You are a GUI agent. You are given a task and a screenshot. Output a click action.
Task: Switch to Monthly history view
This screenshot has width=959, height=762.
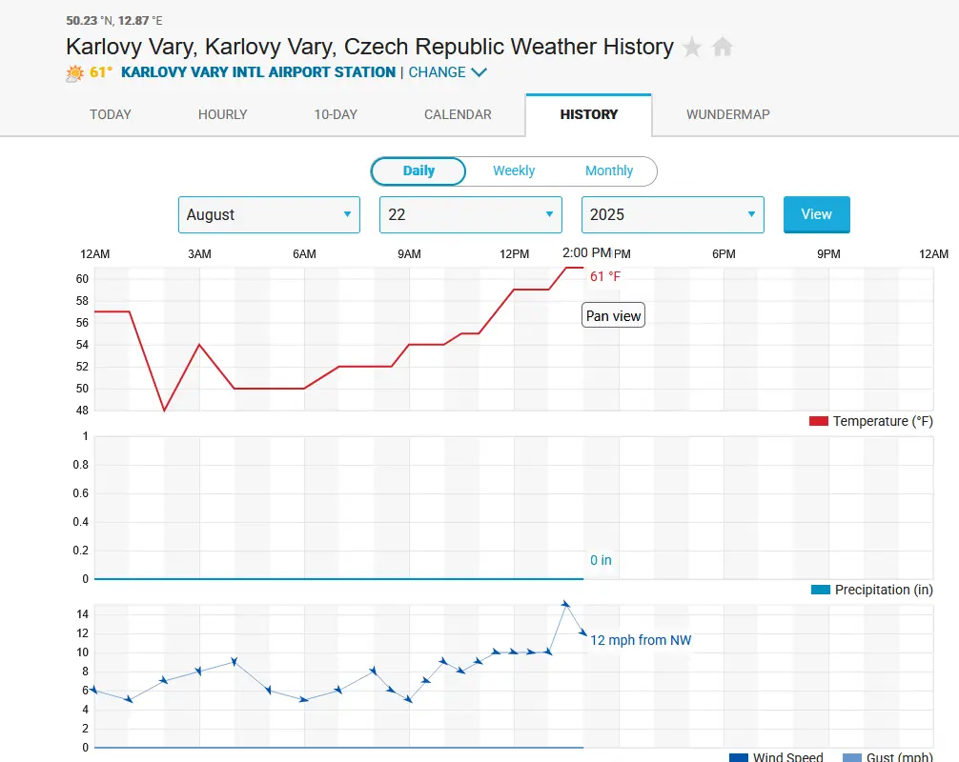pyautogui.click(x=609, y=171)
